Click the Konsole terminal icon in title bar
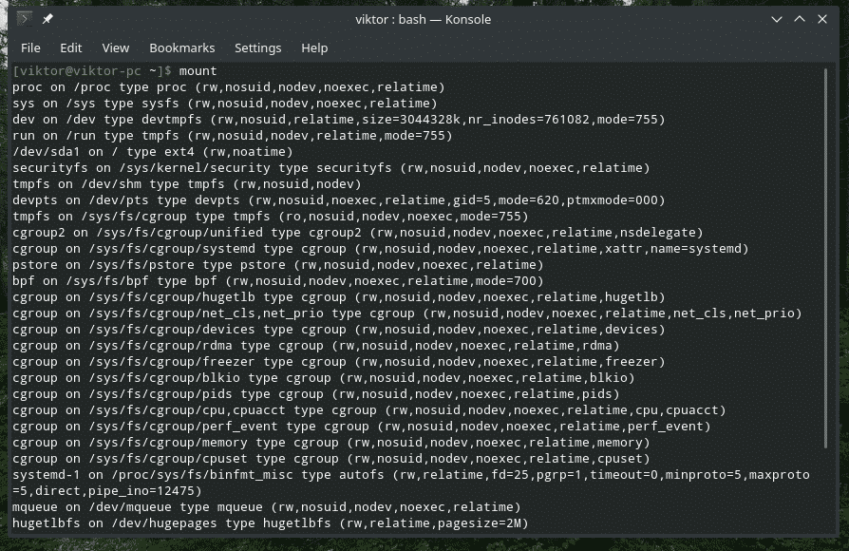The height and width of the screenshot is (551, 849). (x=25, y=19)
